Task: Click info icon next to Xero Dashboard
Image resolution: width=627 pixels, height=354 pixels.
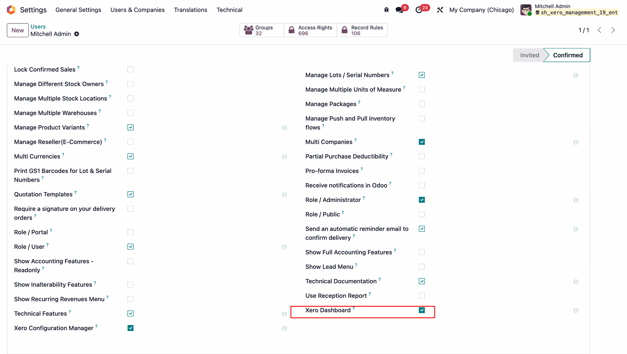Action: click(576, 311)
